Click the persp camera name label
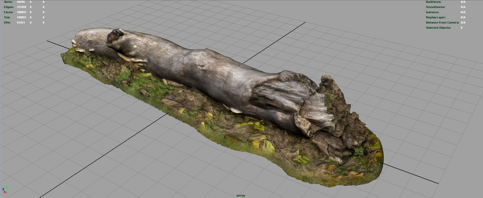 (241, 195)
